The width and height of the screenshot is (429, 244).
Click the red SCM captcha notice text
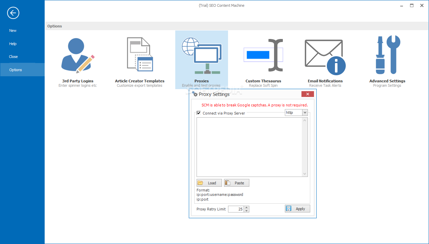[255, 105]
